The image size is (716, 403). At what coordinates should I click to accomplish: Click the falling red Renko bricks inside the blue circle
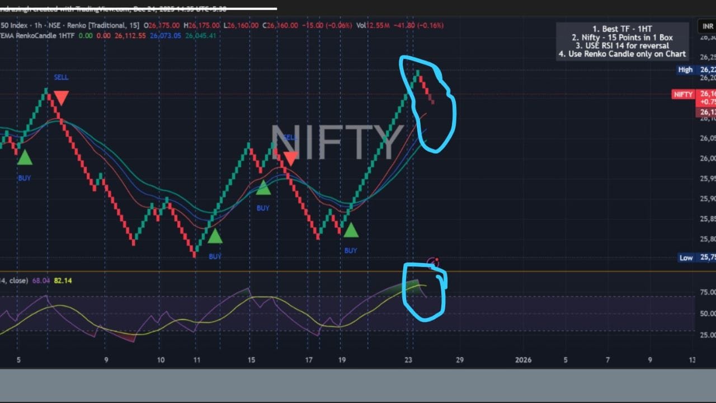click(x=426, y=90)
